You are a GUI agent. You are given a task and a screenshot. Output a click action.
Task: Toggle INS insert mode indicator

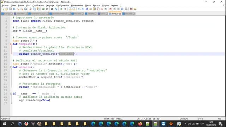pos(219,119)
